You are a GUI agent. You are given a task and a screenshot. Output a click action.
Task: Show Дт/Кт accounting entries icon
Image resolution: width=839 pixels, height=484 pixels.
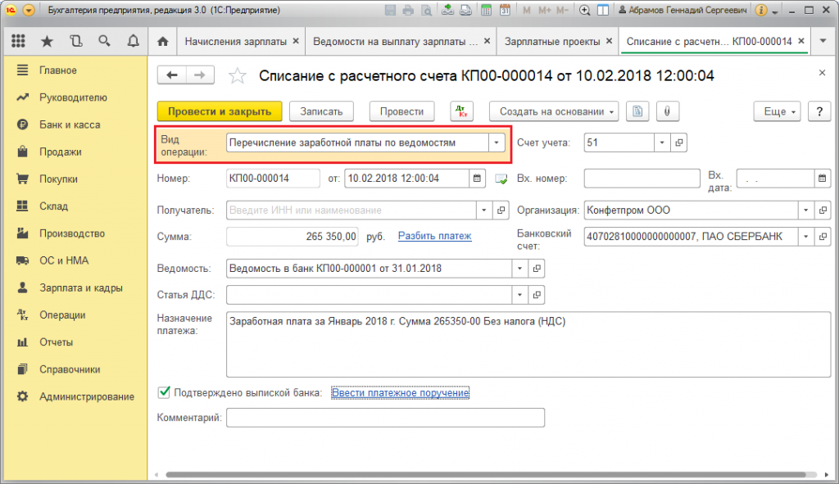(x=461, y=111)
